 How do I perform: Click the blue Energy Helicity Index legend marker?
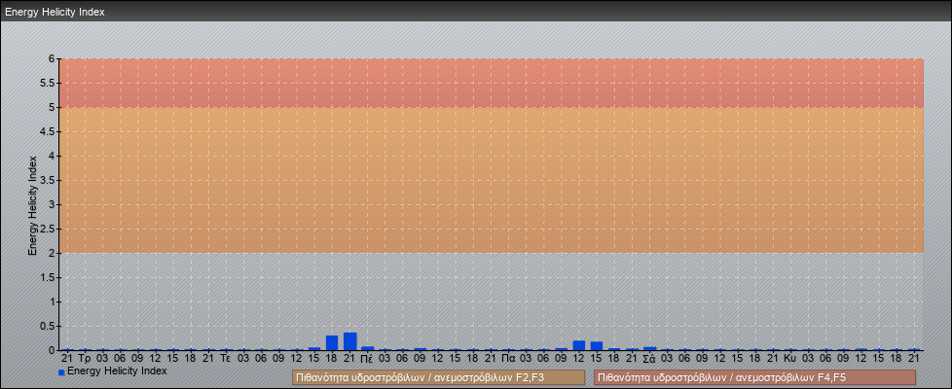click(x=61, y=371)
